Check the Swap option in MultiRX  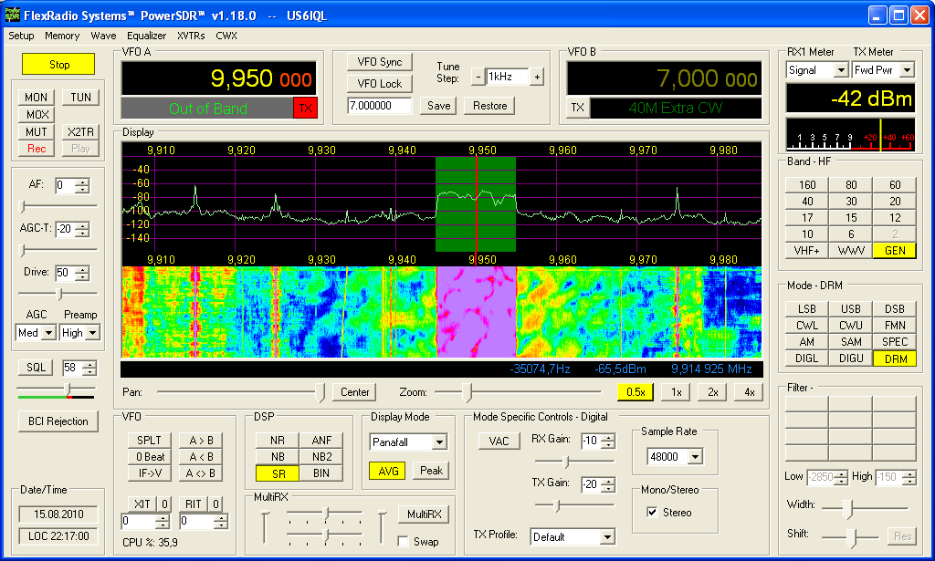click(x=404, y=541)
